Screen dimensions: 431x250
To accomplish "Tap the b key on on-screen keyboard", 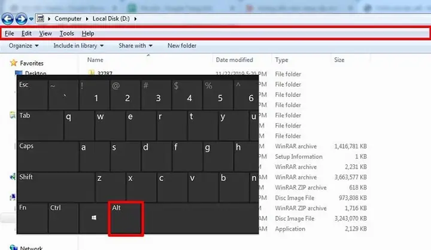I will pyautogui.click(x=234, y=187).
